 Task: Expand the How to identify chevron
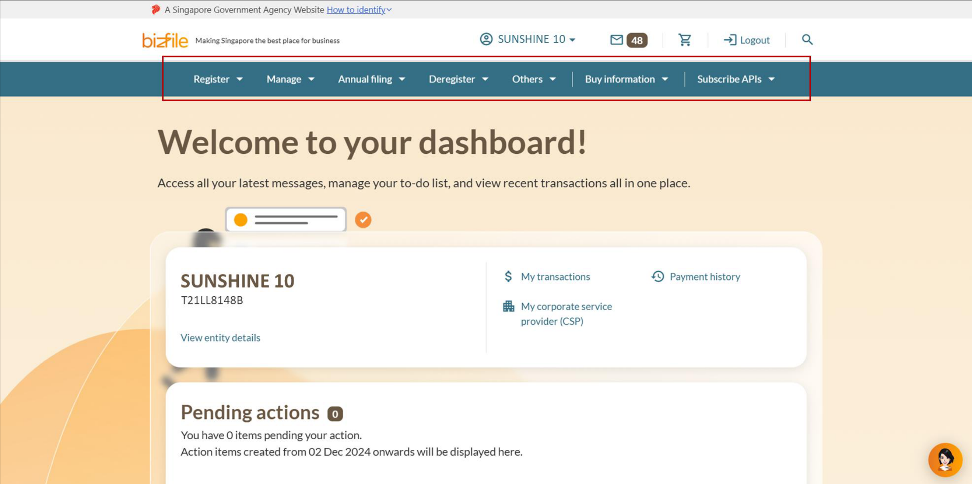389,9
